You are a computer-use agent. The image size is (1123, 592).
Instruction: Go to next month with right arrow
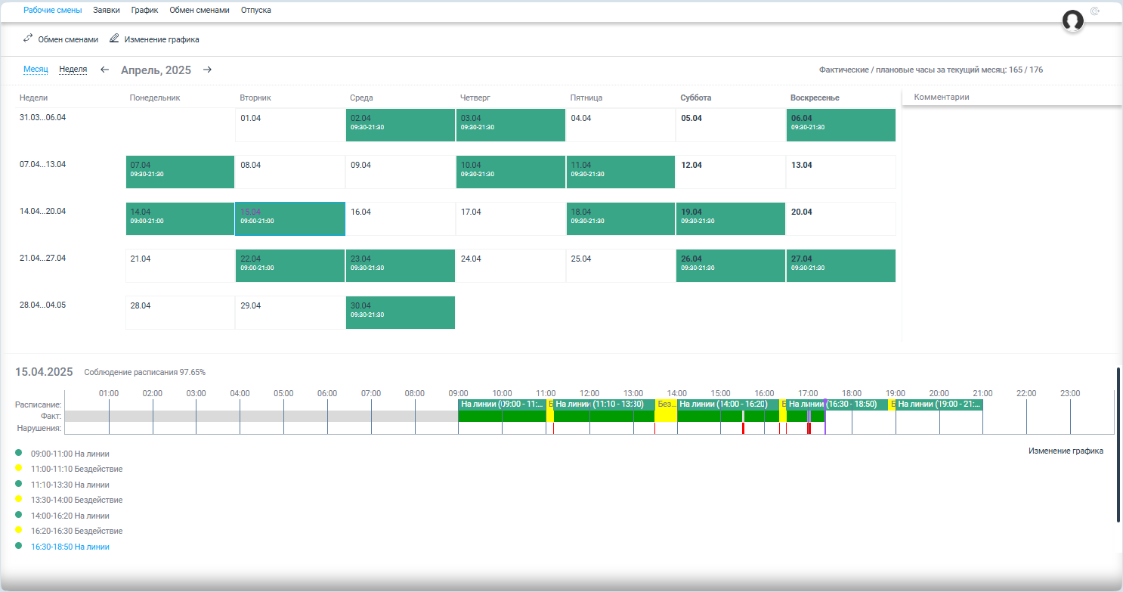click(x=208, y=70)
